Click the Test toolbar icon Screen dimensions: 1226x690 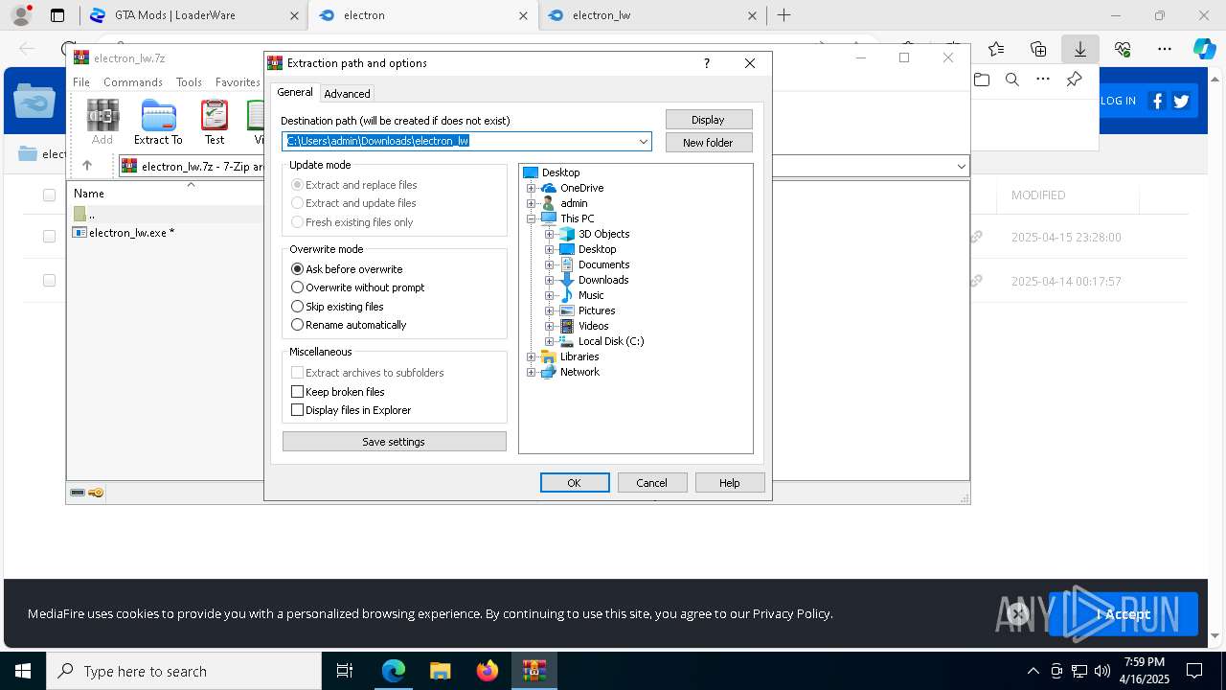(215, 122)
